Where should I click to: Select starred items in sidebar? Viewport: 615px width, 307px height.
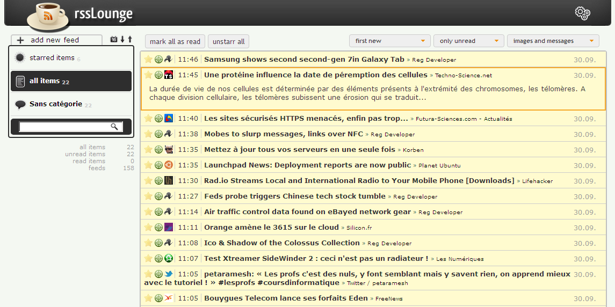tap(71, 58)
